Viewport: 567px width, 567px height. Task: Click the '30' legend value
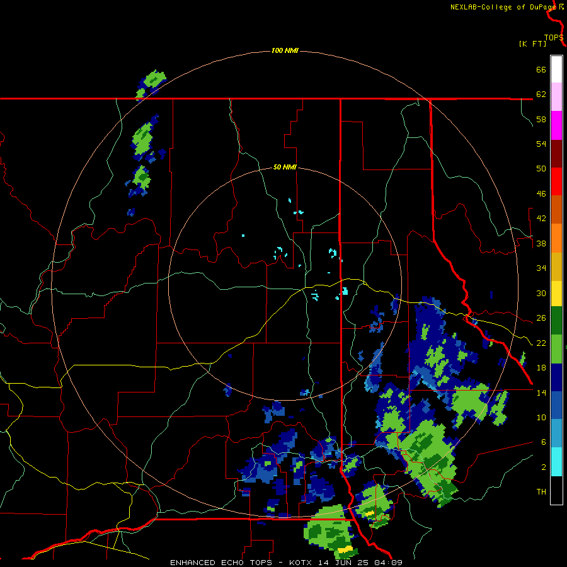(x=541, y=293)
